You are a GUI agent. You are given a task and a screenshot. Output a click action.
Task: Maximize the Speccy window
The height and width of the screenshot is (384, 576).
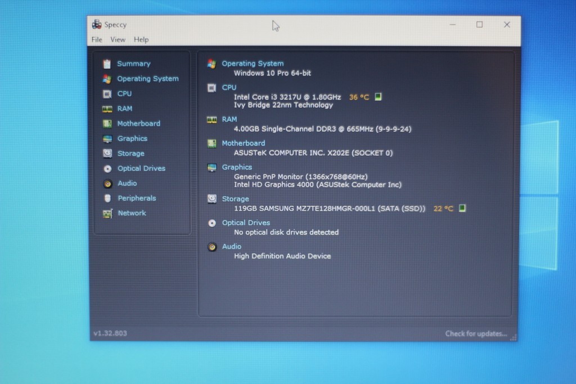point(479,25)
